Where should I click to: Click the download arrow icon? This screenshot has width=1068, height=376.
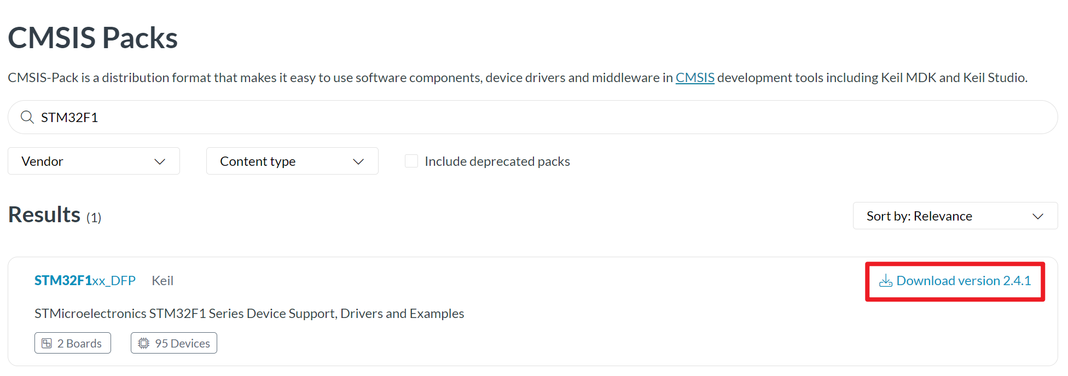tap(885, 281)
